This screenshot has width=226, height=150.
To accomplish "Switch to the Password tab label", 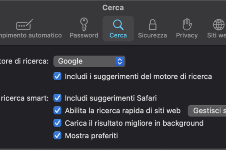I will 84,36.
